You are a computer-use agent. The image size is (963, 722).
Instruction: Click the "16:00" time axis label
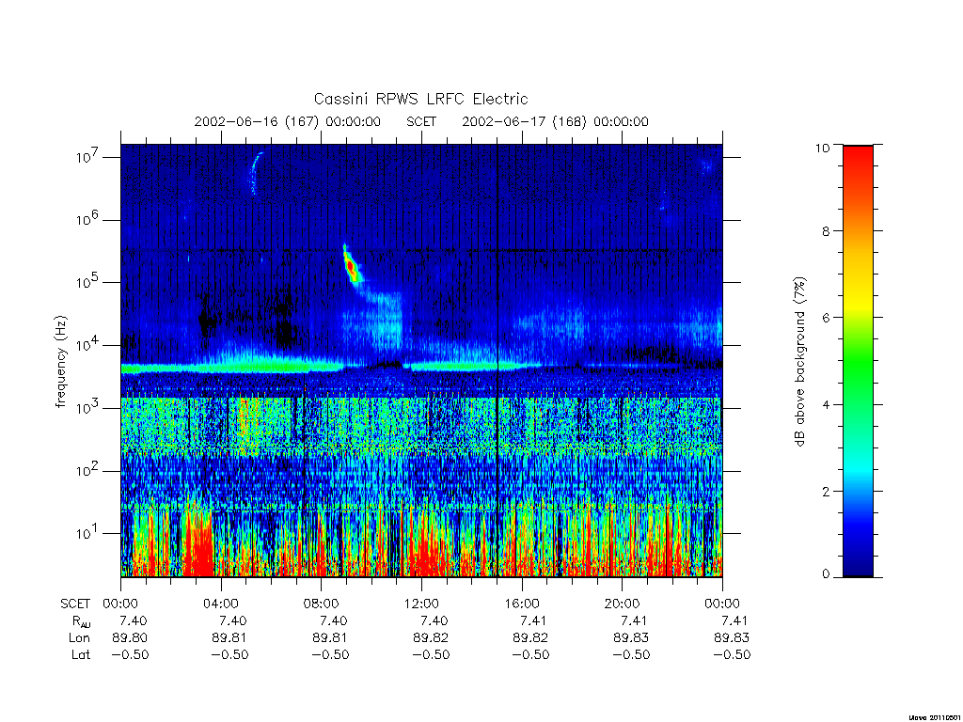click(x=521, y=604)
